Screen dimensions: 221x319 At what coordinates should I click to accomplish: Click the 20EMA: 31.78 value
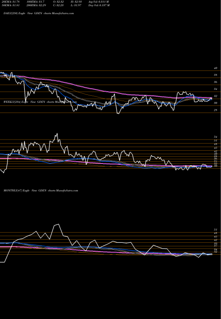[x=10, y=2]
